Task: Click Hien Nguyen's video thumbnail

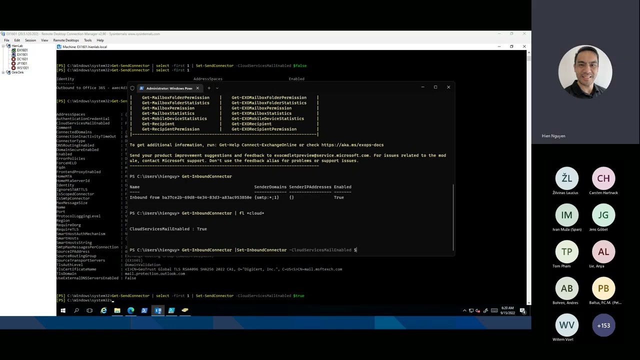Action: click(x=585, y=72)
